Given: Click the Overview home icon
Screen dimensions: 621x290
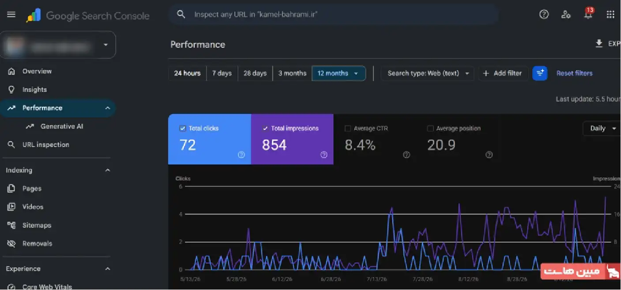Looking at the screenshot, I should (12, 71).
